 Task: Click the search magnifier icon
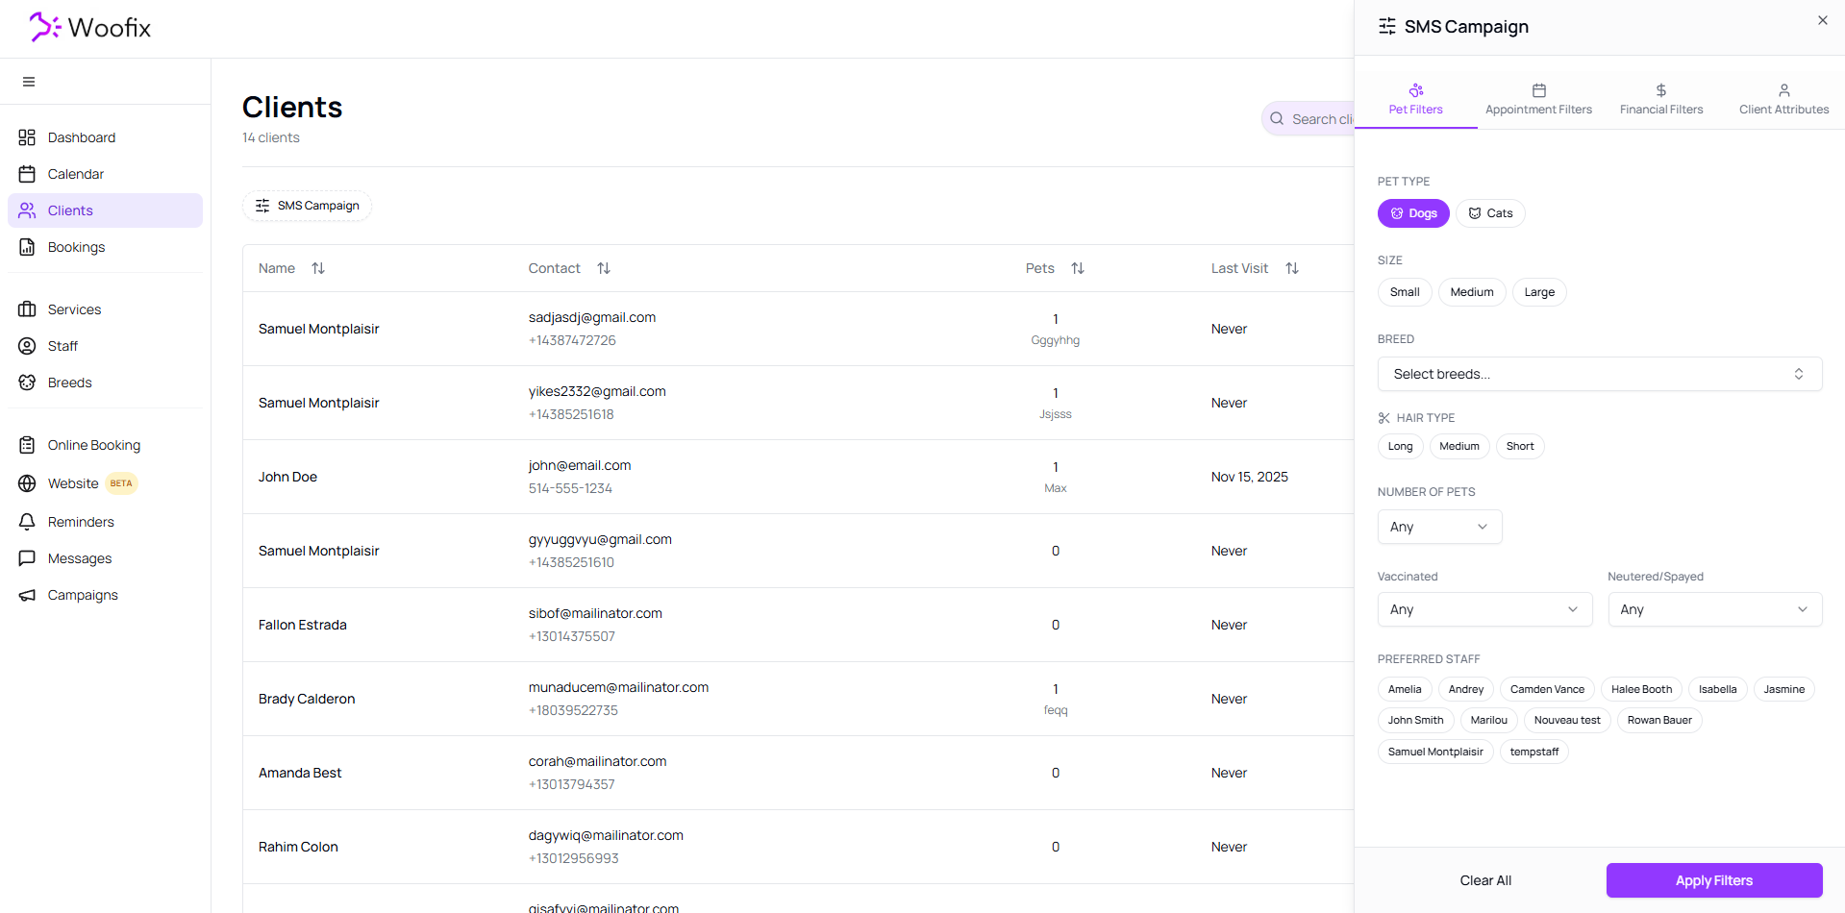1277,119
